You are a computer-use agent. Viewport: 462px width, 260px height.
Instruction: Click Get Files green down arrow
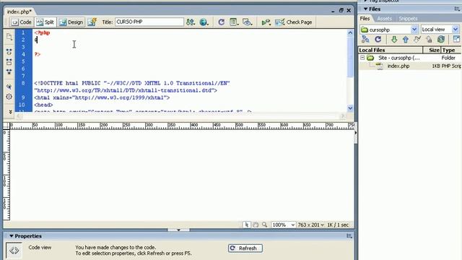(x=394, y=39)
